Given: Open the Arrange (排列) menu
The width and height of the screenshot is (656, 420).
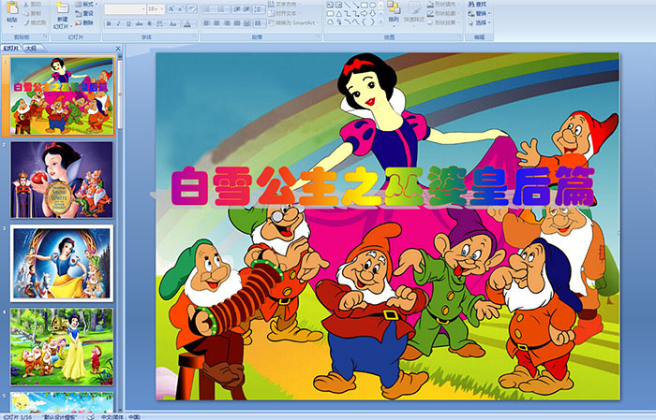Looking at the screenshot, I should pos(394,14).
